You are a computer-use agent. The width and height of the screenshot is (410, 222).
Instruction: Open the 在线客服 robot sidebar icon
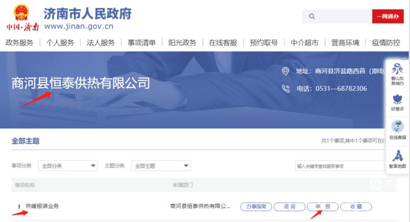pyautogui.click(x=397, y=130)
